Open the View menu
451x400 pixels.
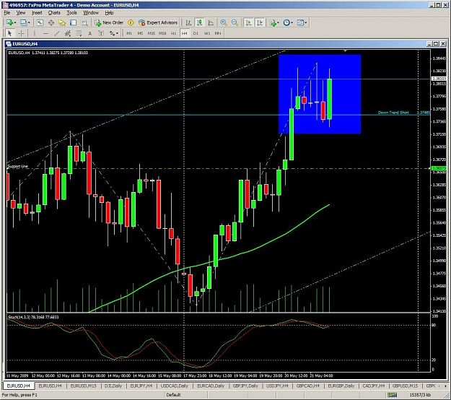pyautogui.click(x=21, y=13)
